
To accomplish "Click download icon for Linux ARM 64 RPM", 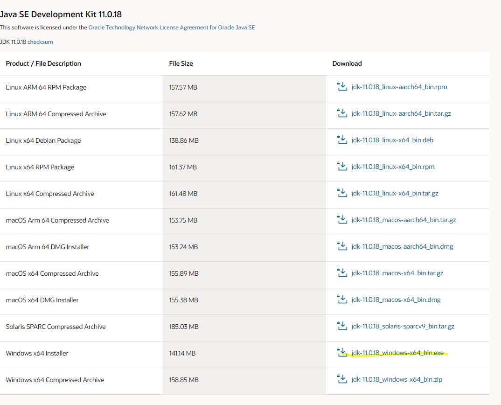I will [x=342, y=87].
